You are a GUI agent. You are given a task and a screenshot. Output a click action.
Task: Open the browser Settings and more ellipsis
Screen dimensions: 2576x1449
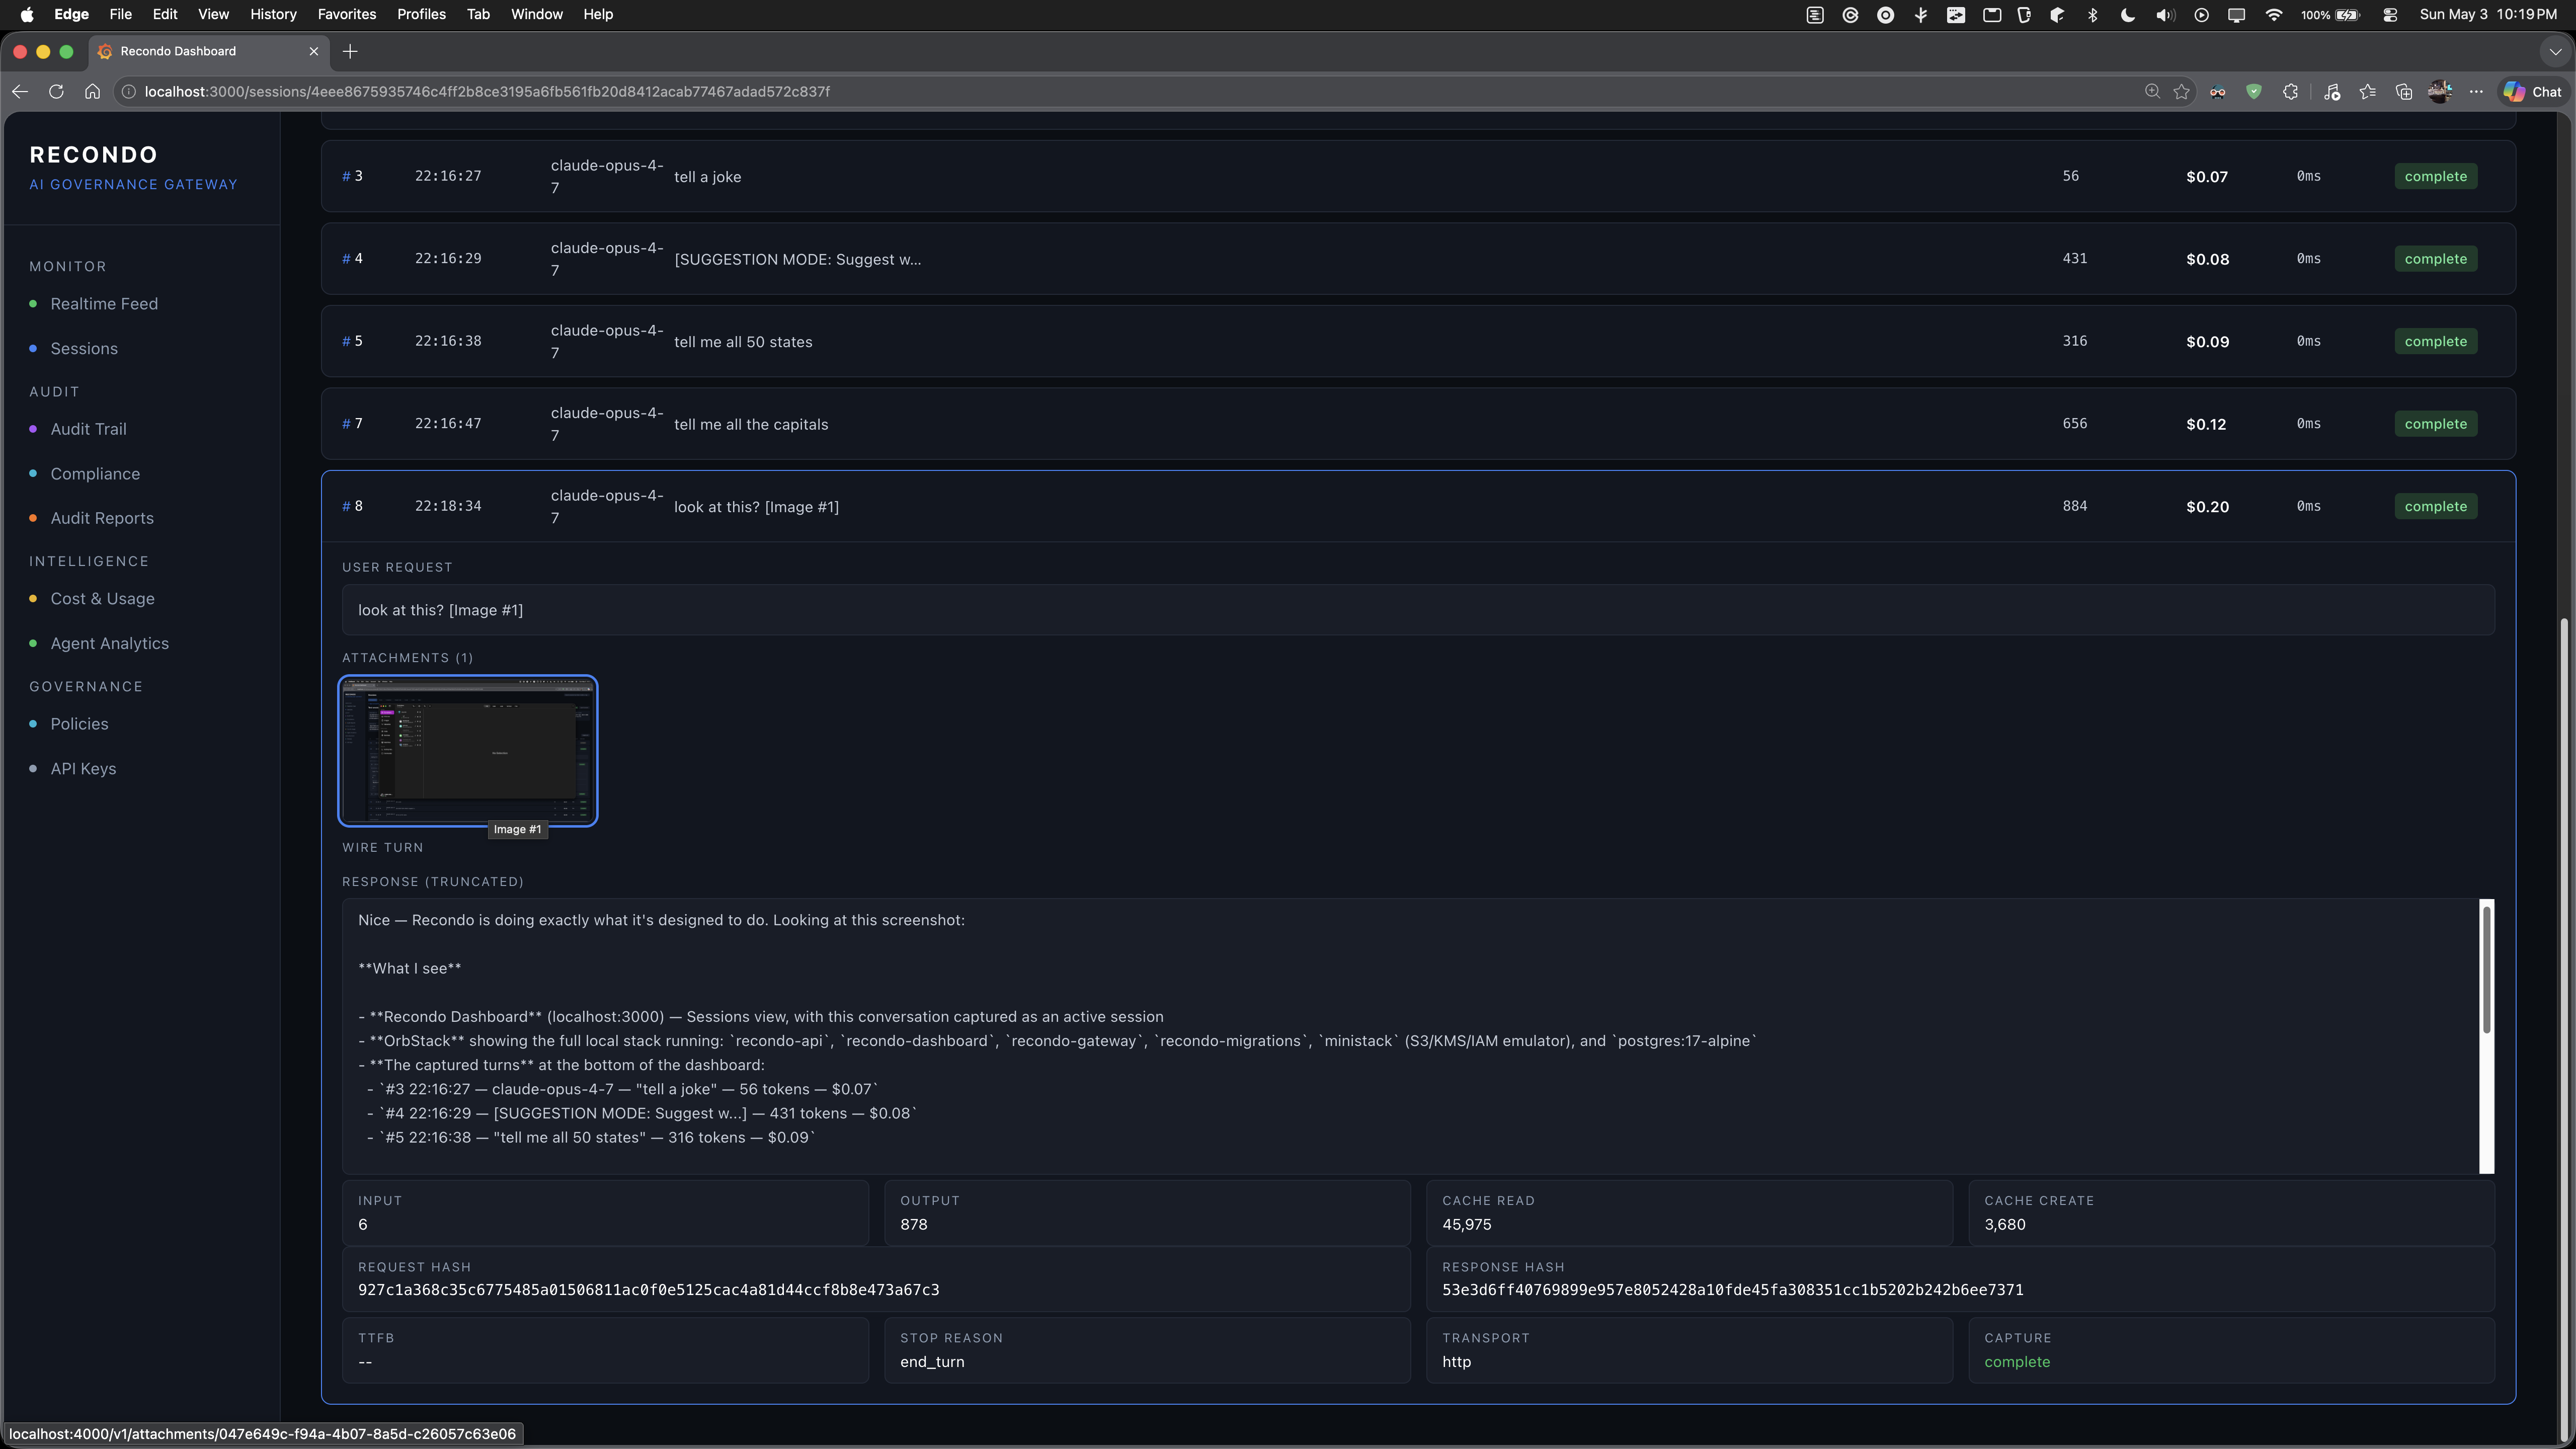coord(2476,91)
